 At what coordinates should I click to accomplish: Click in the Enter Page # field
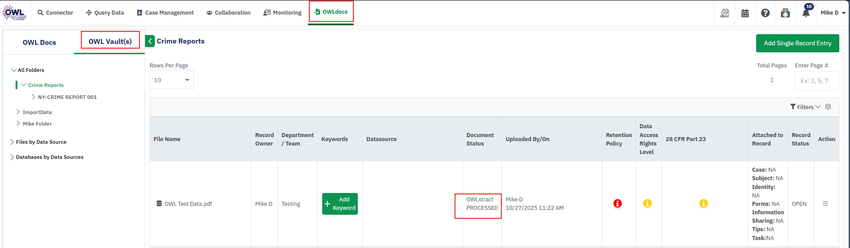point(817,81)
